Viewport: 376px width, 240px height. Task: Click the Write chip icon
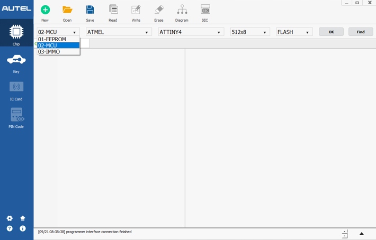coord(136,10)
